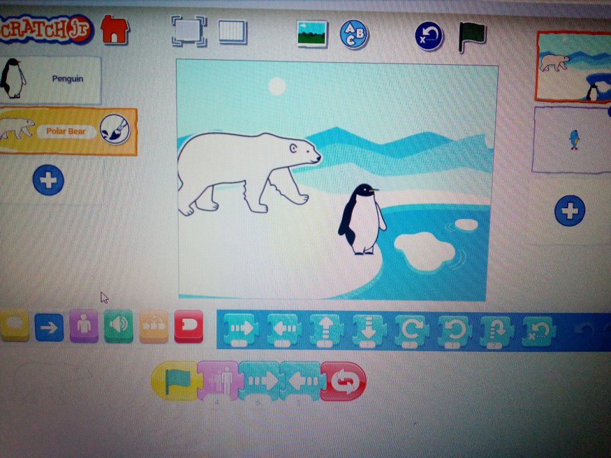Screen dimensions: 611x458
Task: Select the Penguin character
Action: click(x=50, y=80)
